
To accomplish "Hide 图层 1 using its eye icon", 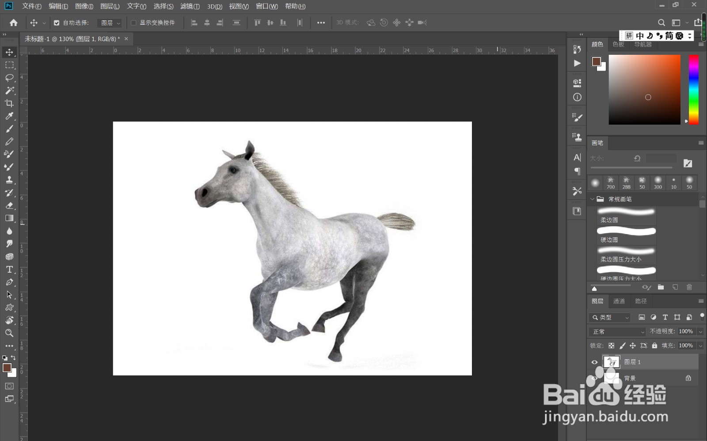I will (594, 362).
